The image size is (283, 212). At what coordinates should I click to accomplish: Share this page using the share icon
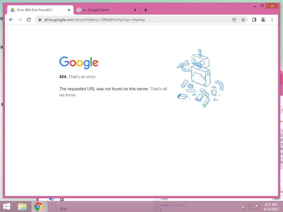[x=234, y=20]
